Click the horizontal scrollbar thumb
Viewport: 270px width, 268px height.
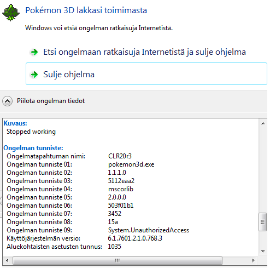coord(118,260)
